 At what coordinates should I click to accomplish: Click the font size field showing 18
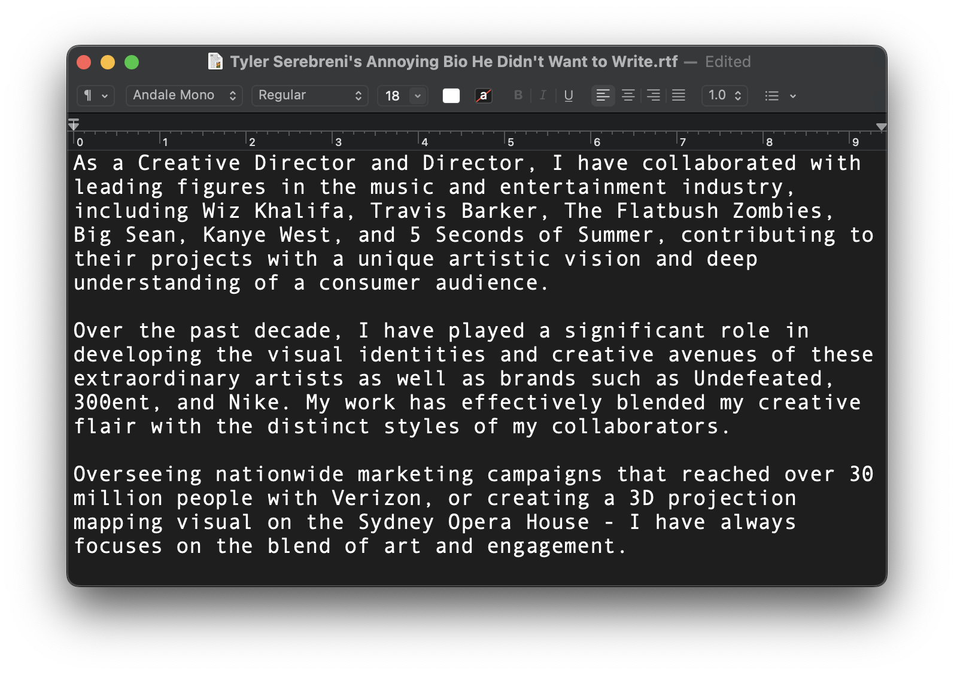[393, 96]
